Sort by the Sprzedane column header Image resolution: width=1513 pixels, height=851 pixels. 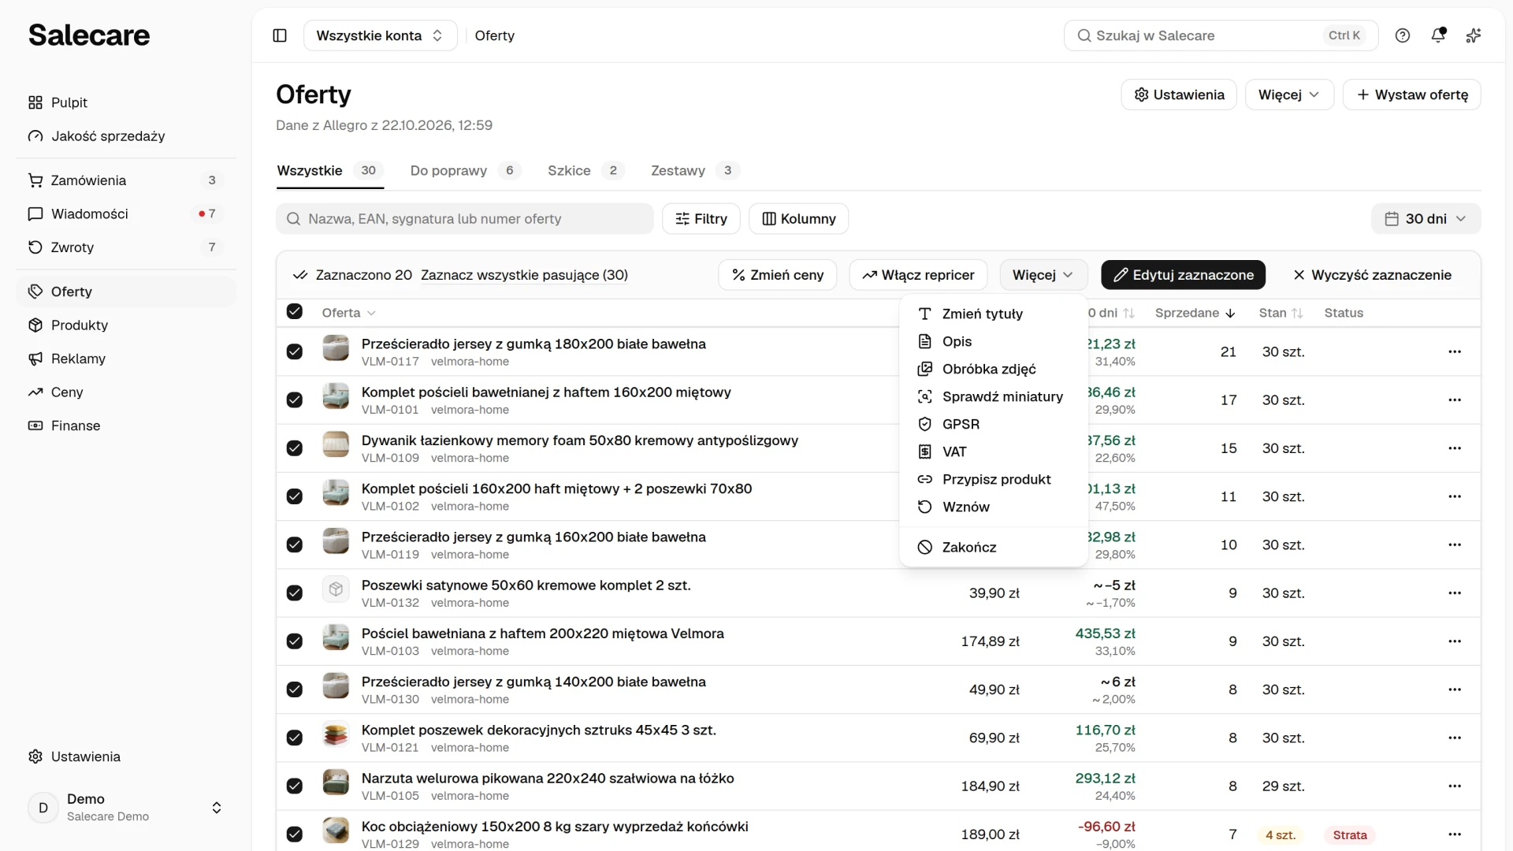(1195, 313)
